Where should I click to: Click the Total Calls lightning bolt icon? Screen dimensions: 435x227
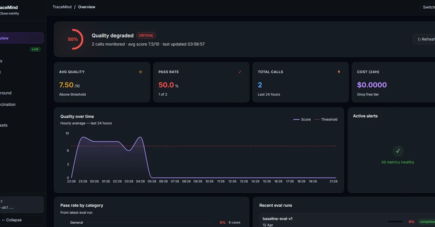coord(339,72)
